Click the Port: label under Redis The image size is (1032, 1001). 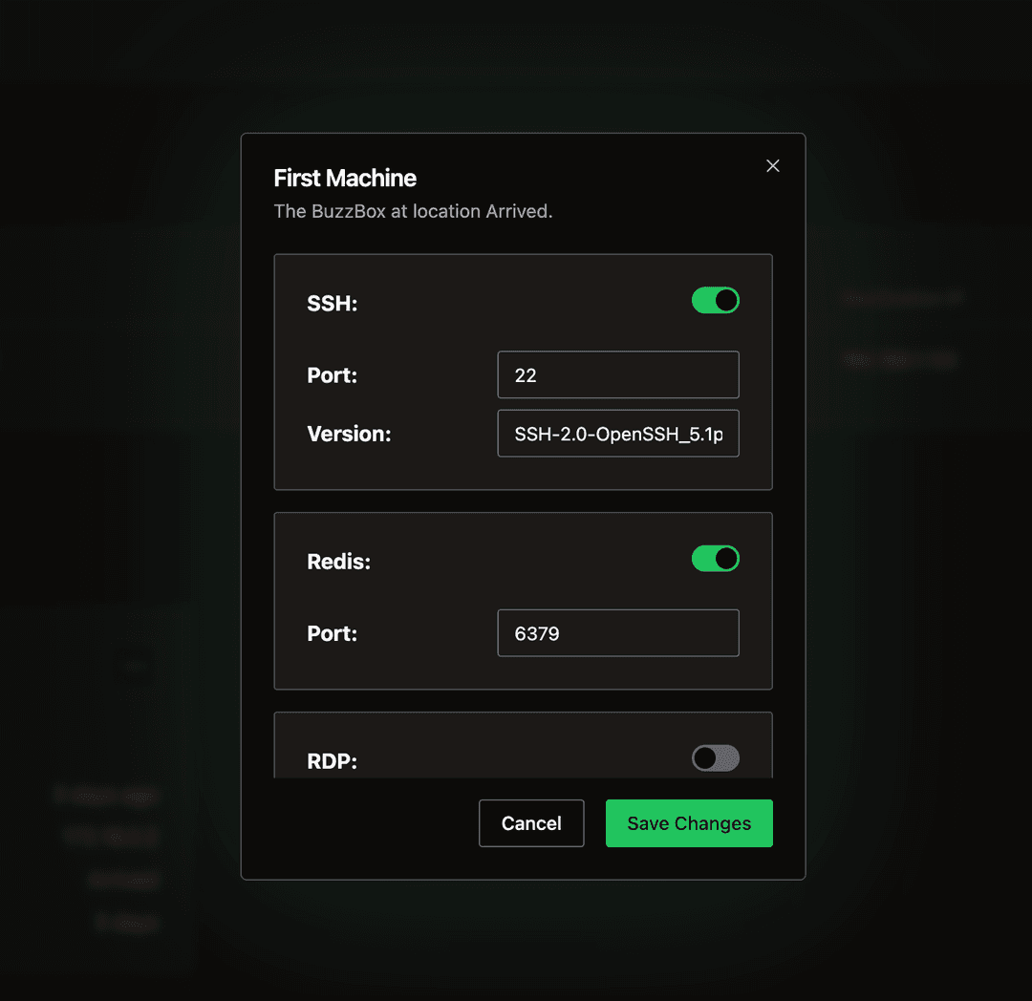[x=332, y=633]
